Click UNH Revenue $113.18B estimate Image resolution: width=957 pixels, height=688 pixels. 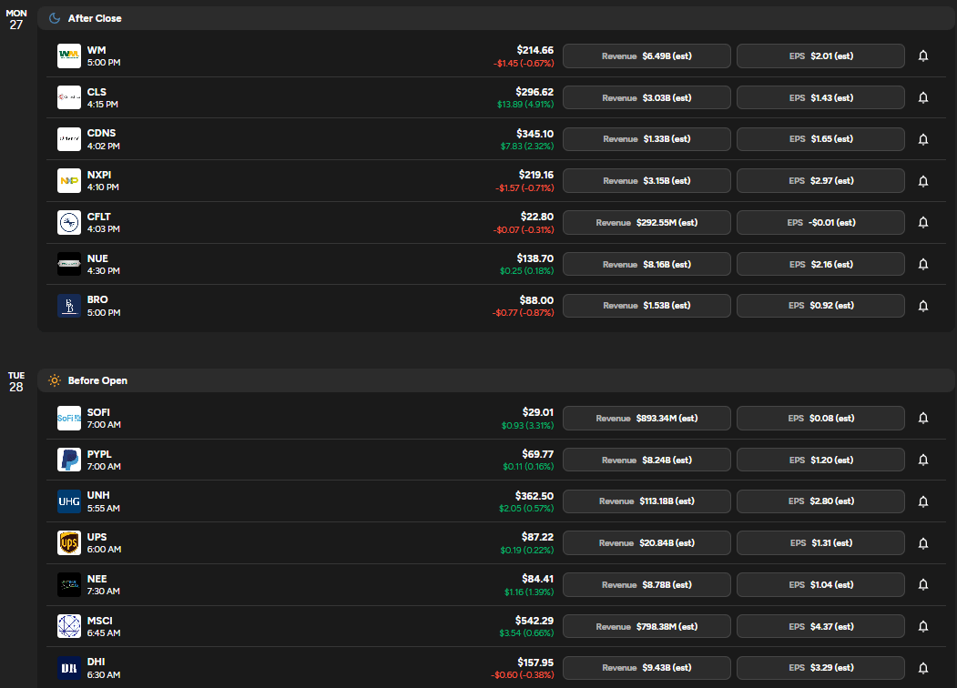tap(646, 501)
